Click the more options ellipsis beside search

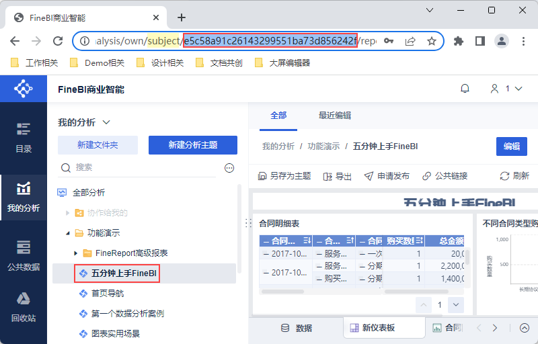click(229, 168)
